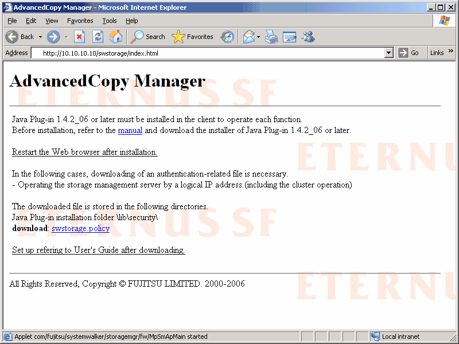
Task: Click the Go button
Action: point(409,53)
